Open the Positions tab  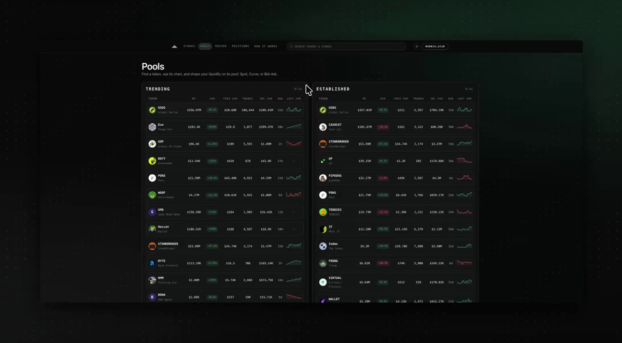click(241, 47)
